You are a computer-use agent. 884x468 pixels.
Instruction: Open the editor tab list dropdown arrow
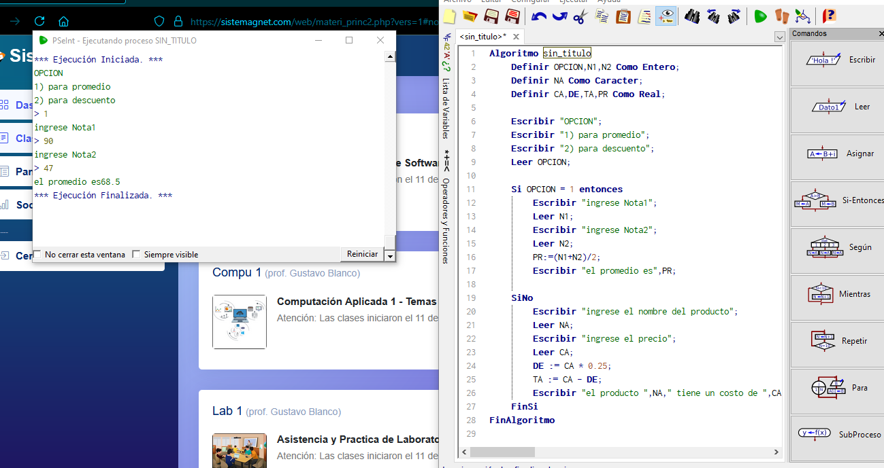pos(780,37)
